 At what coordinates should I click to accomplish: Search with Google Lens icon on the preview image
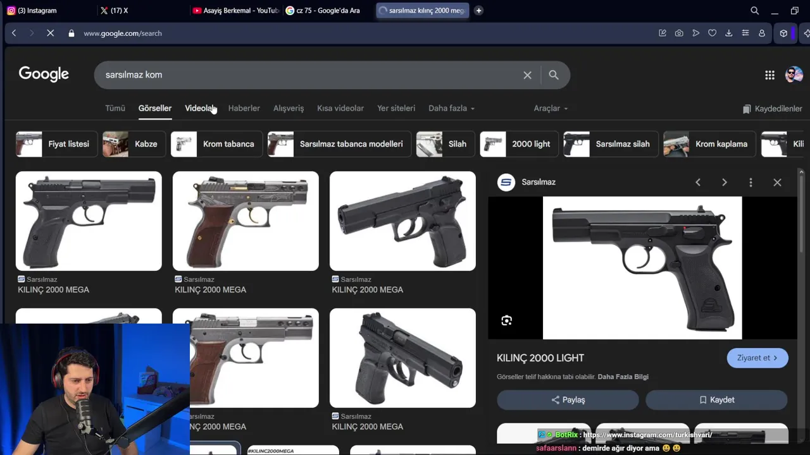[x=506, y=320]
